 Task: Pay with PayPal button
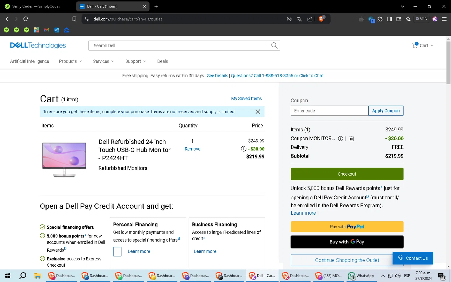point(347,227)
